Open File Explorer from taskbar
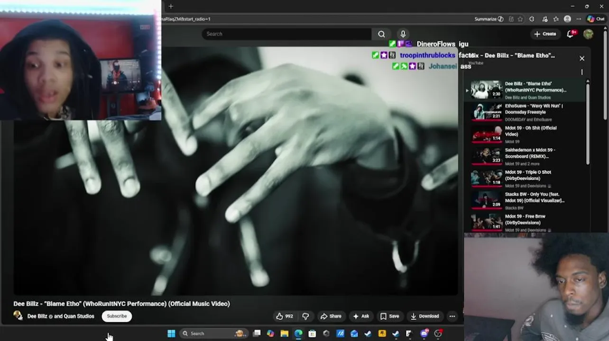609x341 pixels. pyautogui.click(x=285, y=333)
